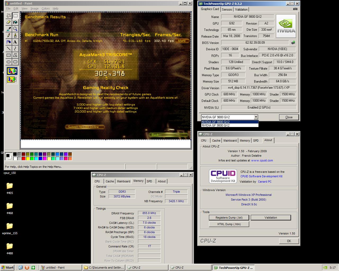Open the SPD tab in the About CPU-Z window
The height and width of the screenshot is (271, 339).
[x=256, y=141]
